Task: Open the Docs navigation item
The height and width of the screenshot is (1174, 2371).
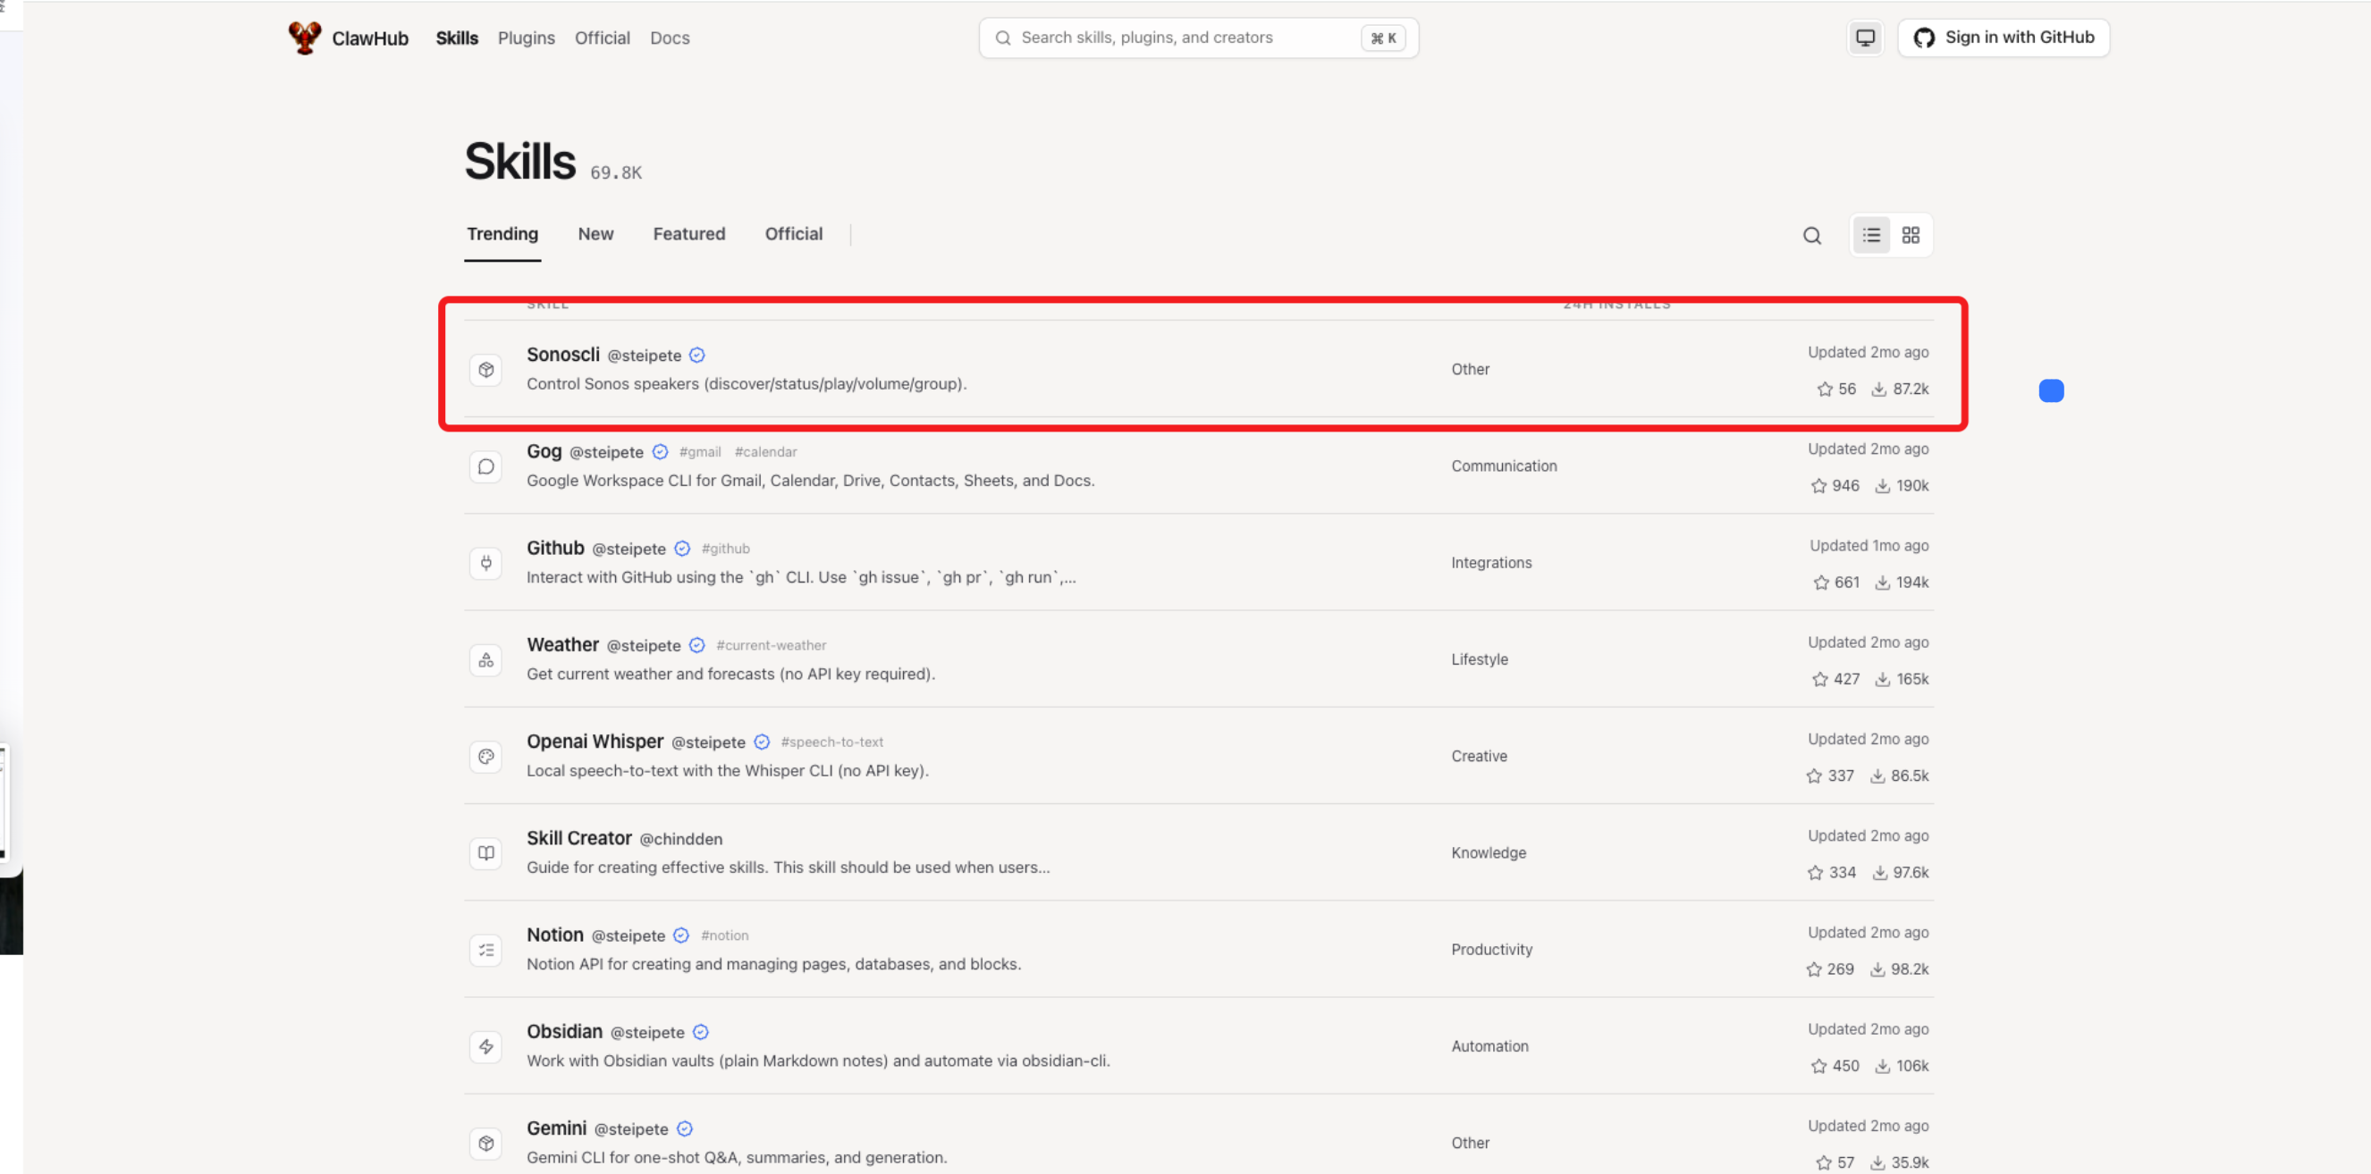Action: coord(669,38)
